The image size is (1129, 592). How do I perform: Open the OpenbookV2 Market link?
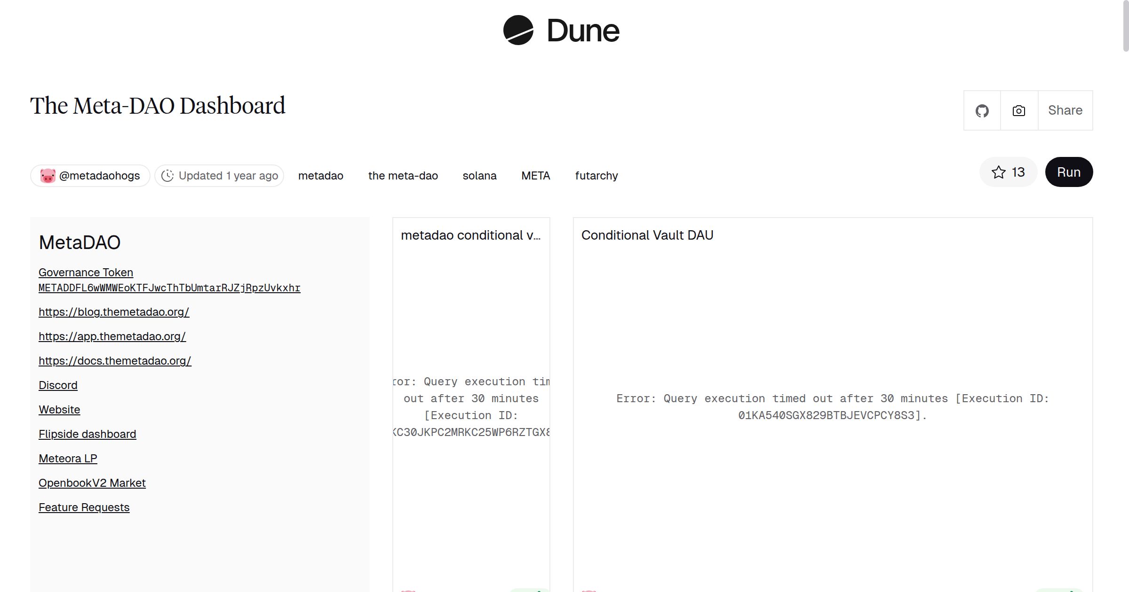[92, 483]
